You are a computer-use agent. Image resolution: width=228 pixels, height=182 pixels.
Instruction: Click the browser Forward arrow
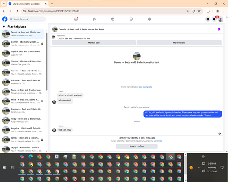pyautogui.click(x=10, y=11)
